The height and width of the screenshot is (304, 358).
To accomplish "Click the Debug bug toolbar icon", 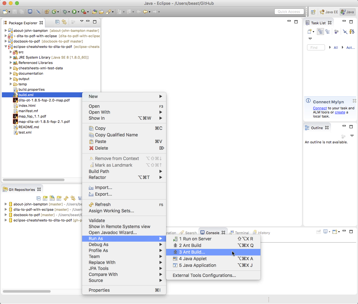I will (x=65, y=12).
